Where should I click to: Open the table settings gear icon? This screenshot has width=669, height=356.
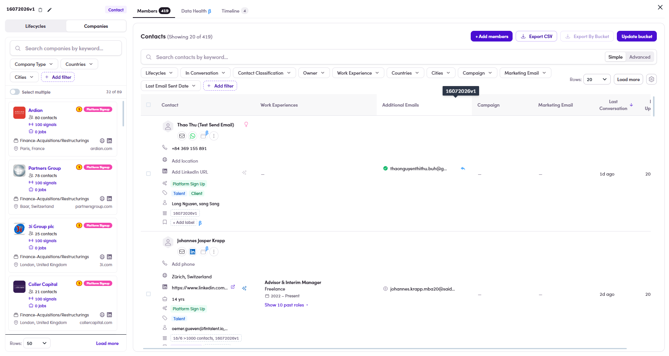tap(651, 79)
